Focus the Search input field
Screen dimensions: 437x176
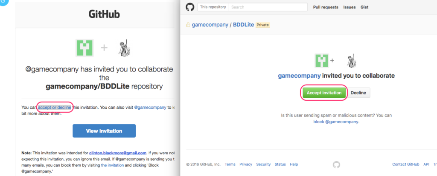point(268,7)
